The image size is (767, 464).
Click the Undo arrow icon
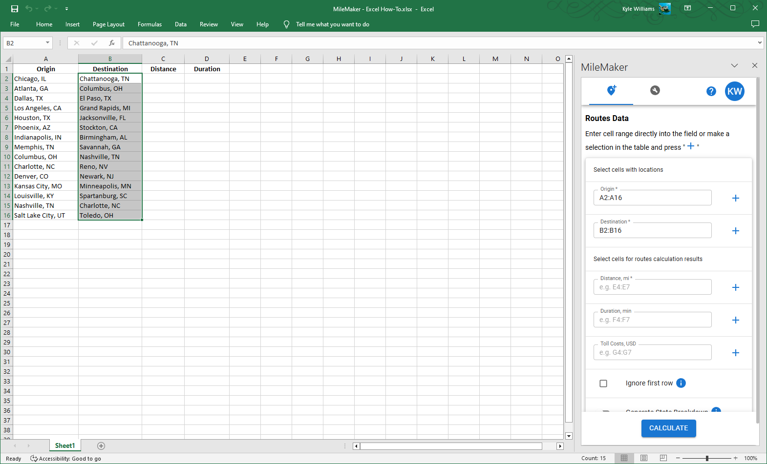point(29,9)
